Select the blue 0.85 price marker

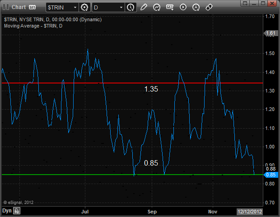271,175
